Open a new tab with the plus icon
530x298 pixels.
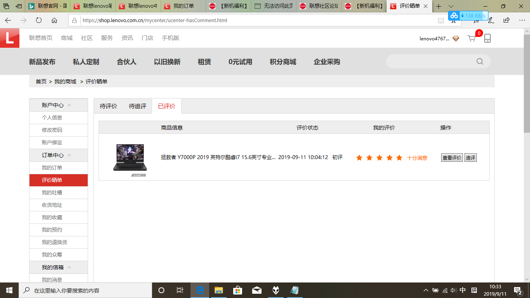click(439, 6)
